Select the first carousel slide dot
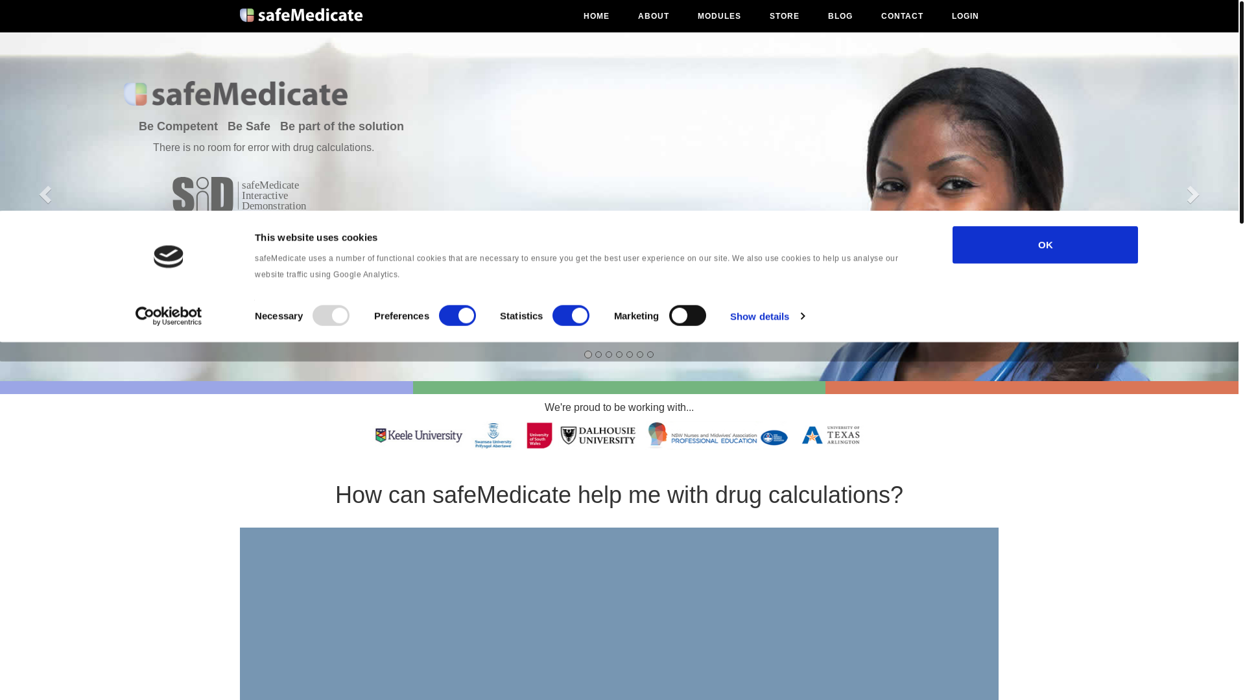Screen dimensions: 1245x700 [588, 355]
